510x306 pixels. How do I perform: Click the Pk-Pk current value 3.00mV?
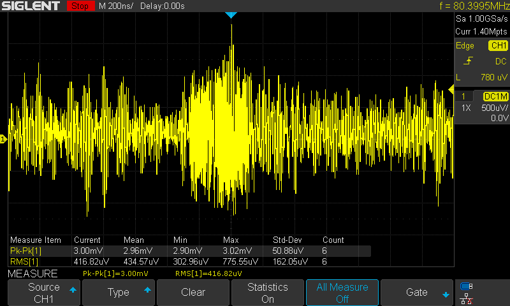(x=88, y=251)
